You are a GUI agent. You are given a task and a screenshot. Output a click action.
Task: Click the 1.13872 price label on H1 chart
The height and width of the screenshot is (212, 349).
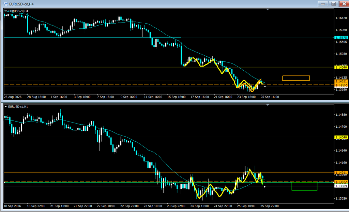point(341,182)
